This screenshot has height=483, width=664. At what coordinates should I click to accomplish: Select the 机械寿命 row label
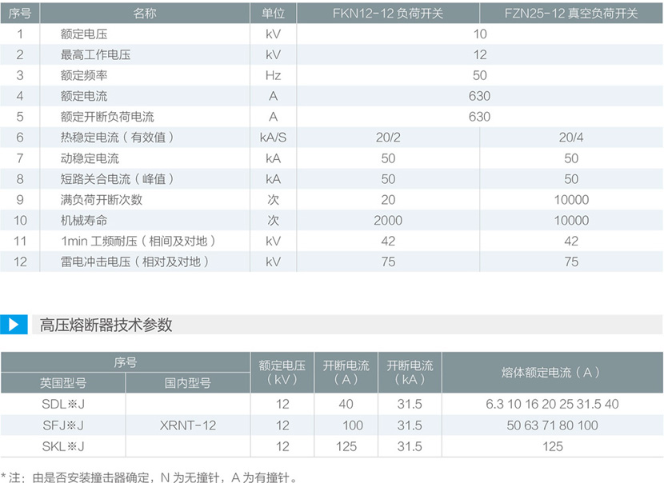[84, 220]
